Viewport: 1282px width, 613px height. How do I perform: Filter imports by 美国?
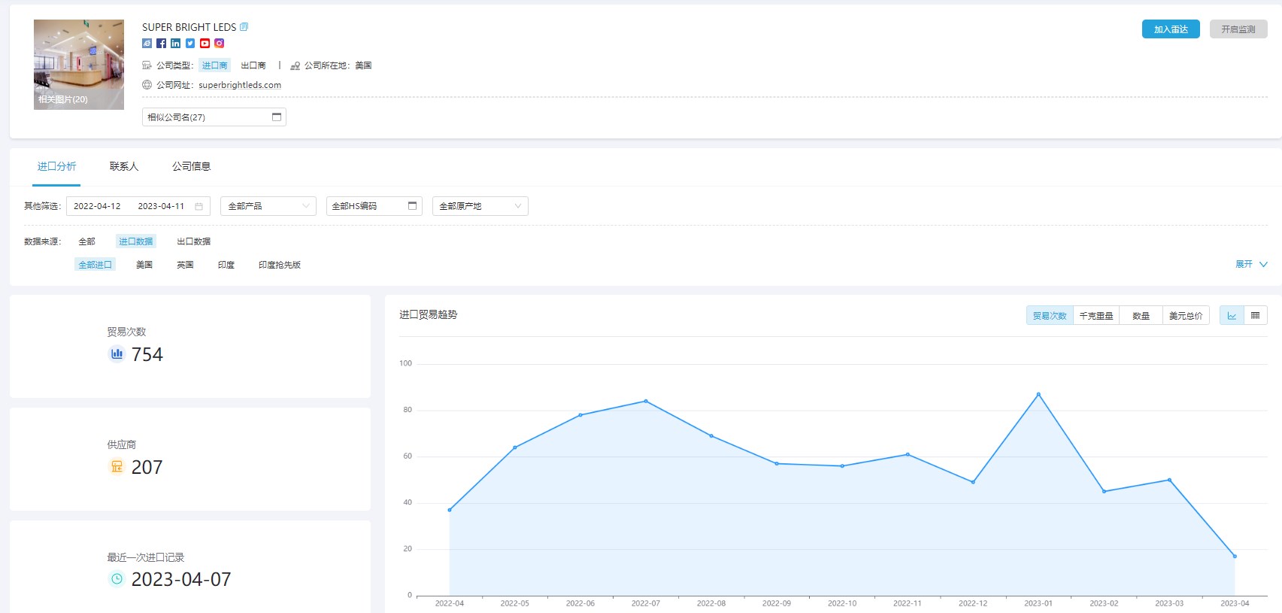pyautogui.click(x=144, y=265)
